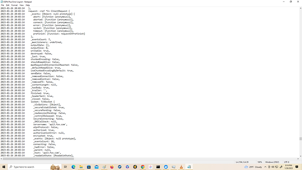302x170 pixels.
Task: Switch to the Notepad taskbar icon
Action: (189, 167)
